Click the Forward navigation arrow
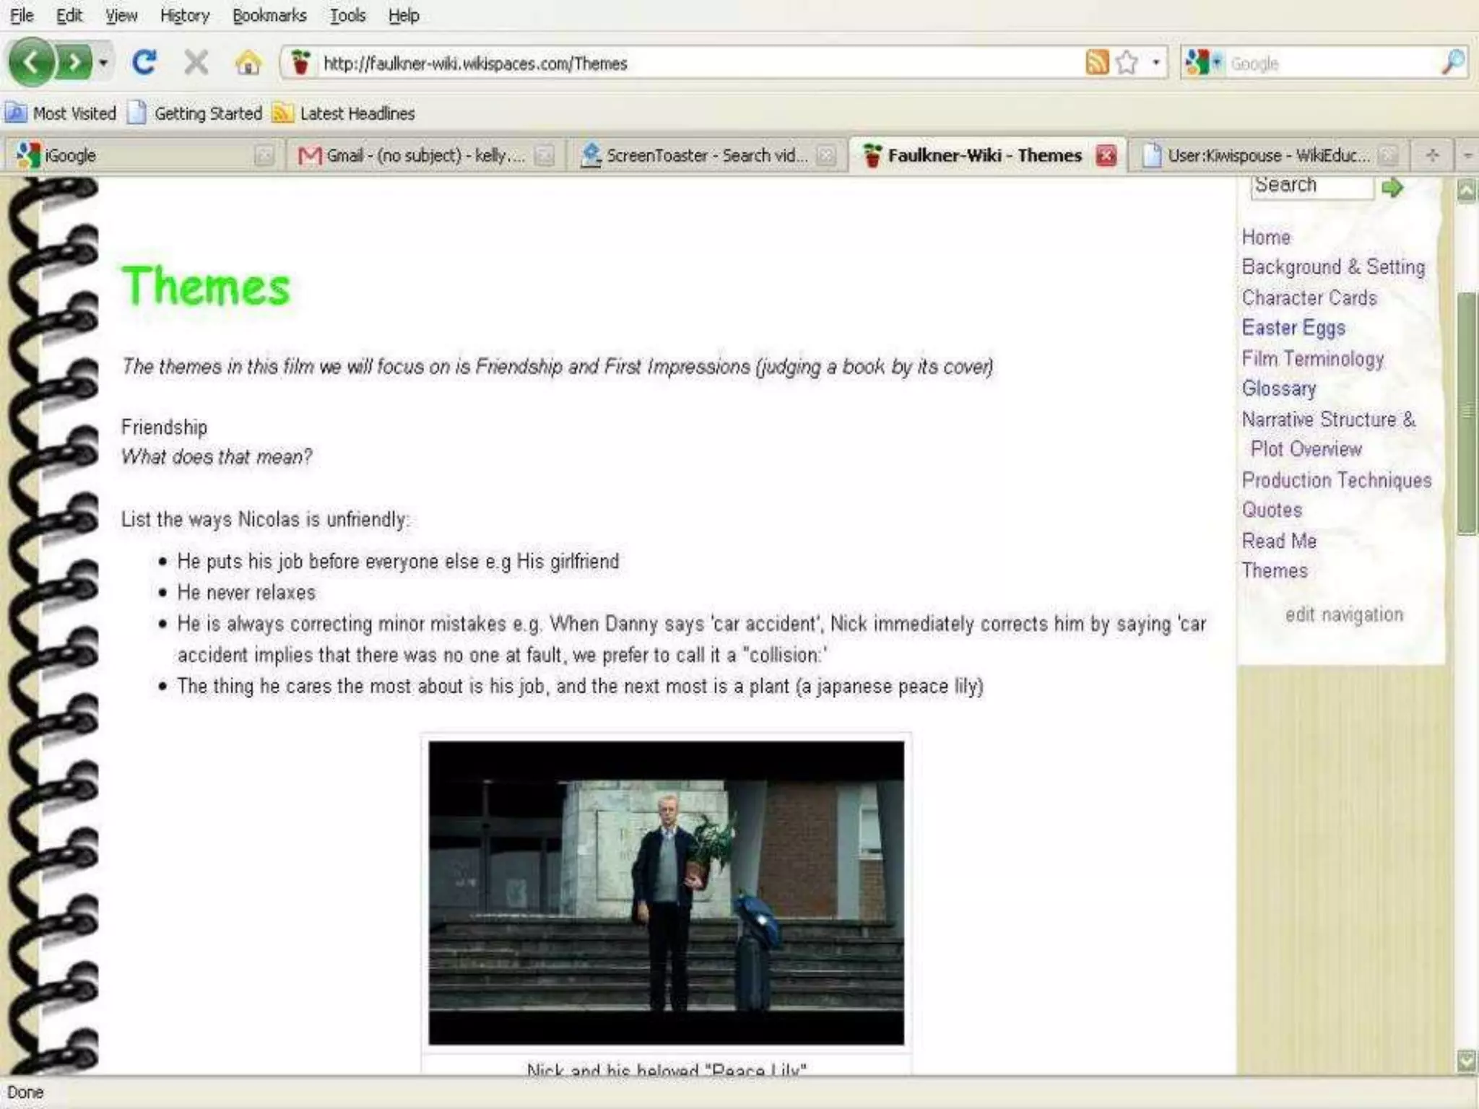 click(x=74, y=63)
